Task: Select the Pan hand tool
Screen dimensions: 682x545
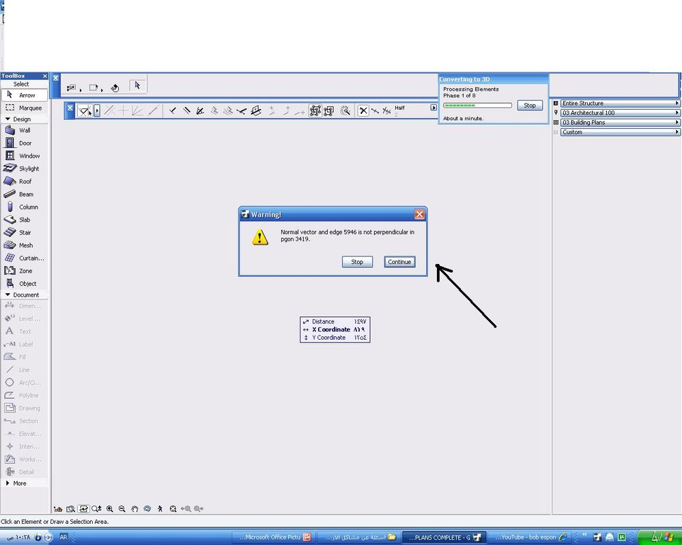Action: (x=134, y=508)
